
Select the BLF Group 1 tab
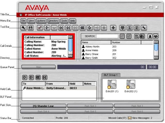click(111, 75)
